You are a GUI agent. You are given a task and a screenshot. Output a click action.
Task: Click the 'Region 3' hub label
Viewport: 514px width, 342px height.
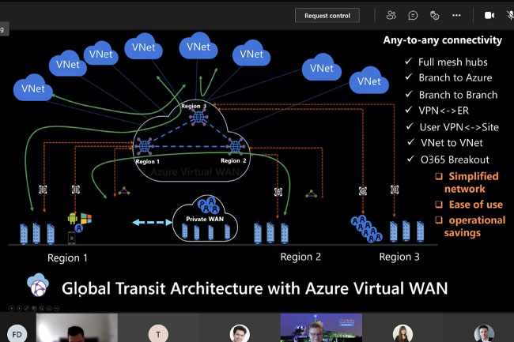(x=194, y=106)
